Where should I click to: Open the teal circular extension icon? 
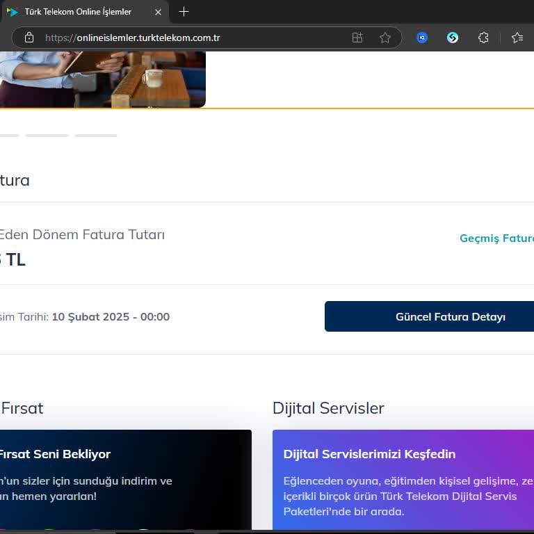coord(452,38)
